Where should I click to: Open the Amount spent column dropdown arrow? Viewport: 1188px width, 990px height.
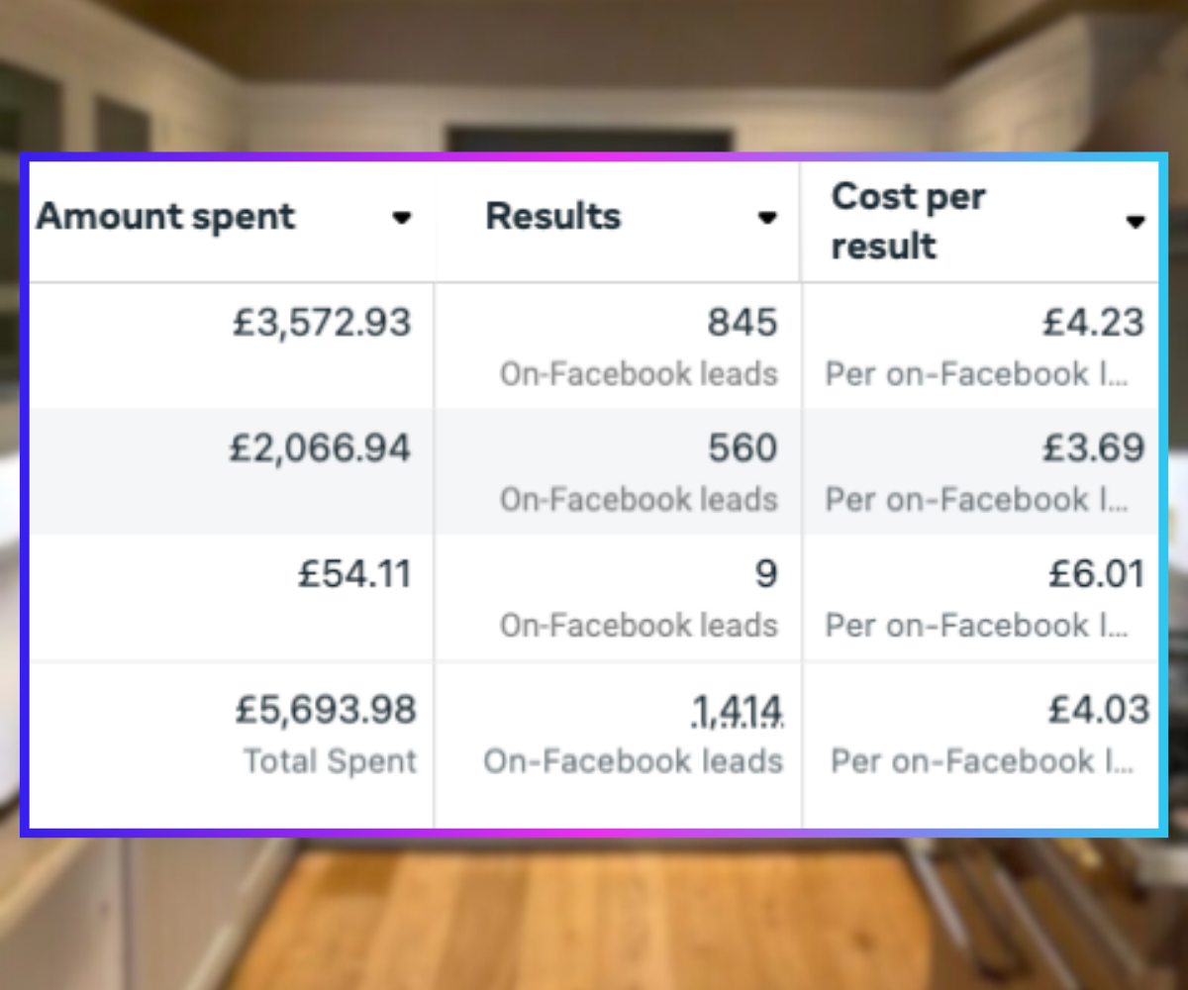point(401,218)
